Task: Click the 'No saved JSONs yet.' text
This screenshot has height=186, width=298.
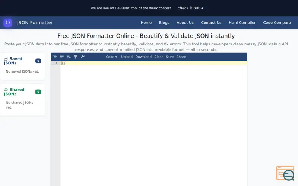Action: pyautogui.click(x=22, y=71)
